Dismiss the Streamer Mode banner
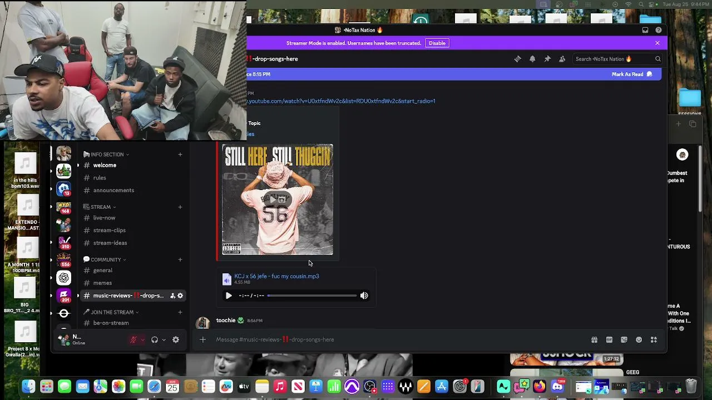The image size is (712, 400). (x=657, y=43)
